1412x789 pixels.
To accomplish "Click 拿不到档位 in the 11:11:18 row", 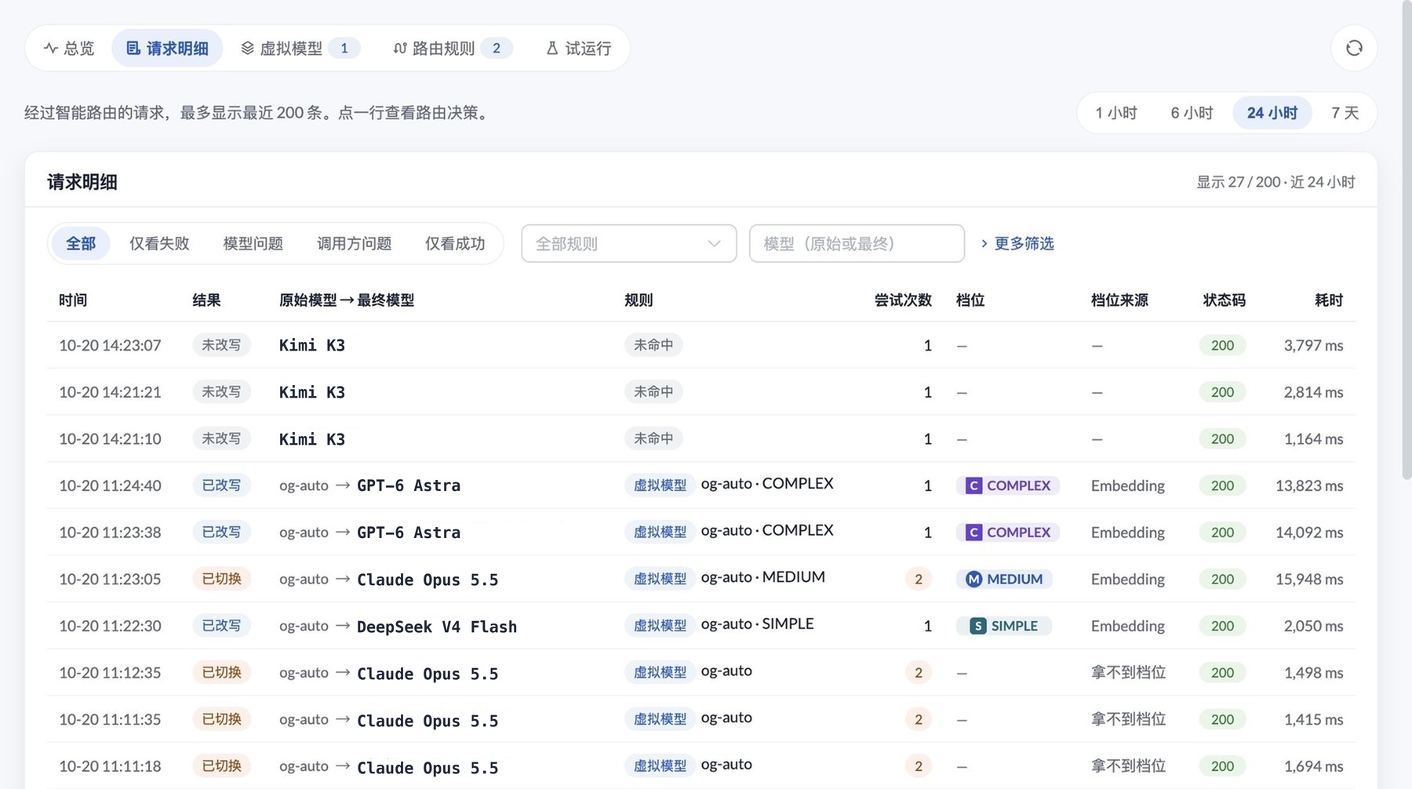I will click(x=1128, y=765).
